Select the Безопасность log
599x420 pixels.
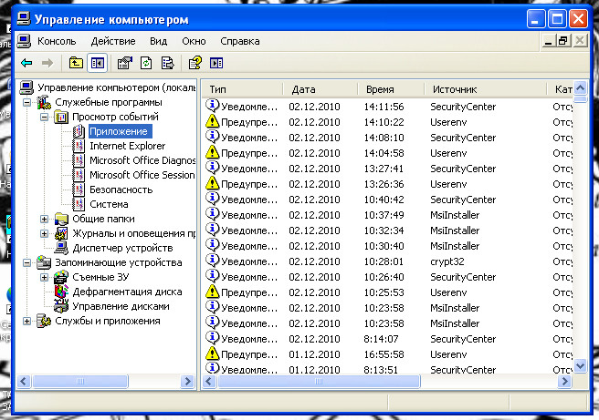(121, 190)
